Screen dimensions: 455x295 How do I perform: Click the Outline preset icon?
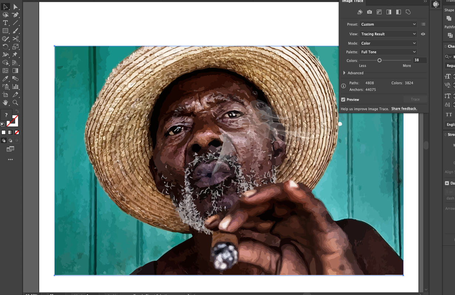(408, 12)
